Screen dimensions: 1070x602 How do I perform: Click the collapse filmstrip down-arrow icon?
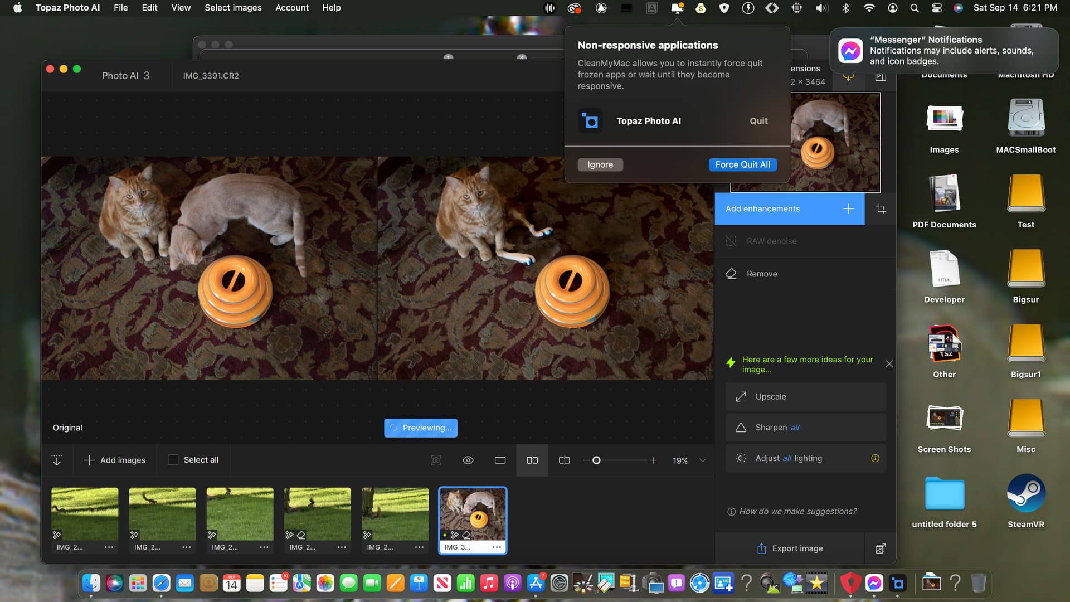[x=57, y=460]
